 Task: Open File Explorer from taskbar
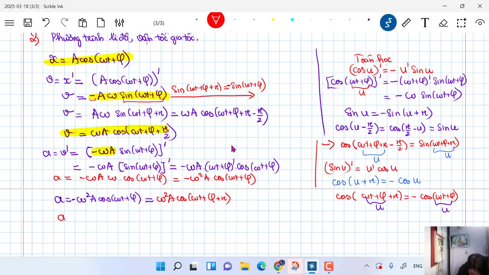pyautogui.click(x=244, y=266)
